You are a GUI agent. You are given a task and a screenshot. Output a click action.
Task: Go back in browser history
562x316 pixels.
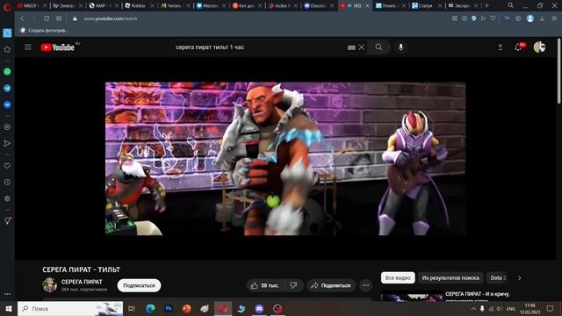pyautogui.click(x=22, y=18)
